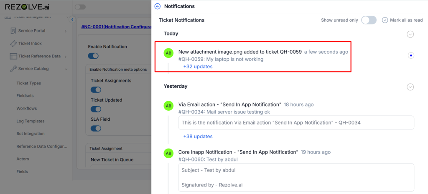Switch off the SLA Field toggle
The width and height of the screenshot is (428, 194).
pyautogui.click(x=96, y=128)
